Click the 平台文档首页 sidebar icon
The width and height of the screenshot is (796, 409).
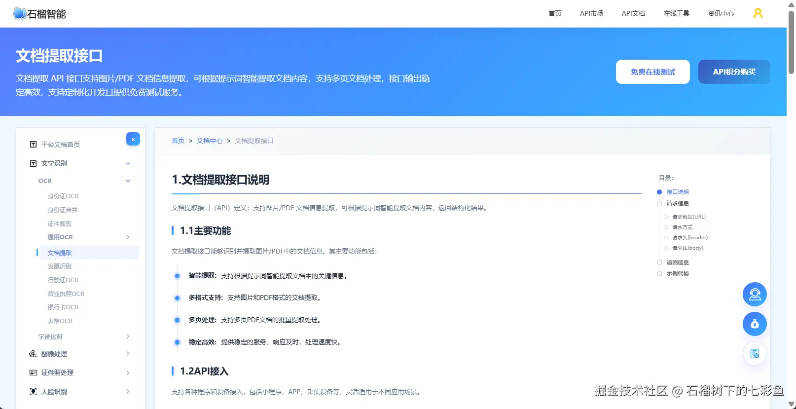point(33,145)
